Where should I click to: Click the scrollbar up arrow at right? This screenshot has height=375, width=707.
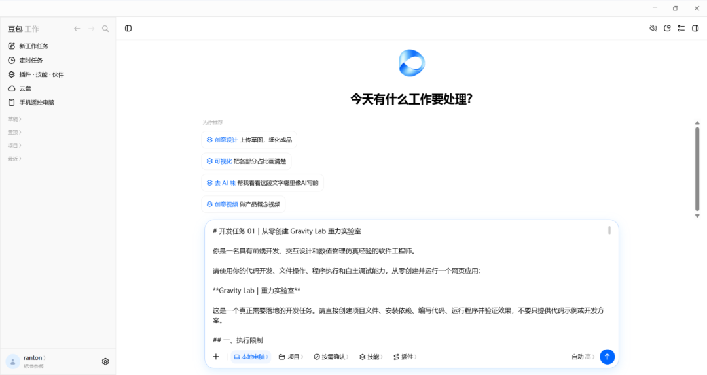697,122
